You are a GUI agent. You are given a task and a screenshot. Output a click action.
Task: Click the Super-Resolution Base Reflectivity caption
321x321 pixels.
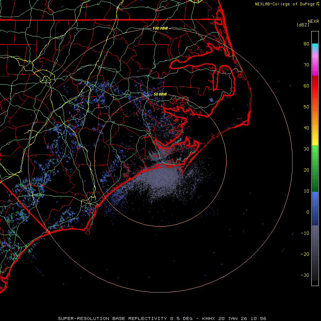point(112,319)
